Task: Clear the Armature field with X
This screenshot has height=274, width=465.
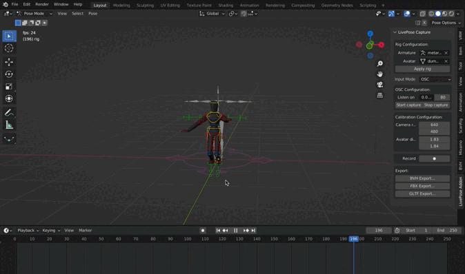Action: pyautogui.click(x=446, y=53)
